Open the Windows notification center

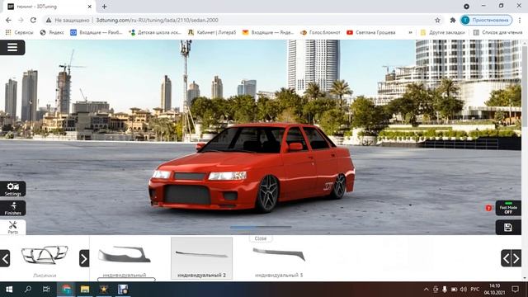click(x=515, y=290)
